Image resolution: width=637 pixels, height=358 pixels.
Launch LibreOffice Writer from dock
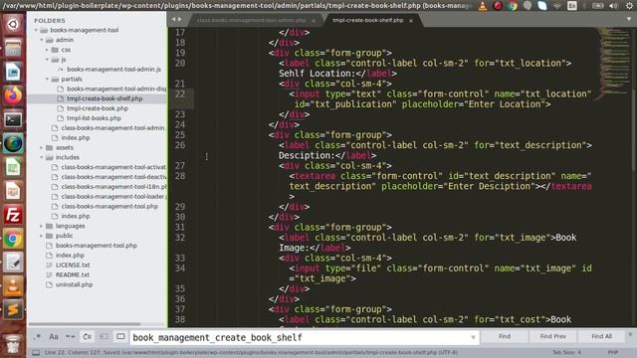(13, 73)
